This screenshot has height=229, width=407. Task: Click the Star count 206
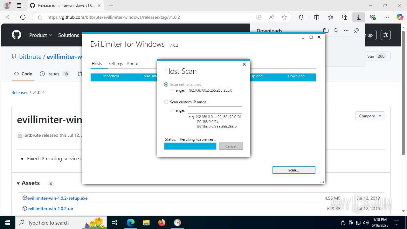381,56
